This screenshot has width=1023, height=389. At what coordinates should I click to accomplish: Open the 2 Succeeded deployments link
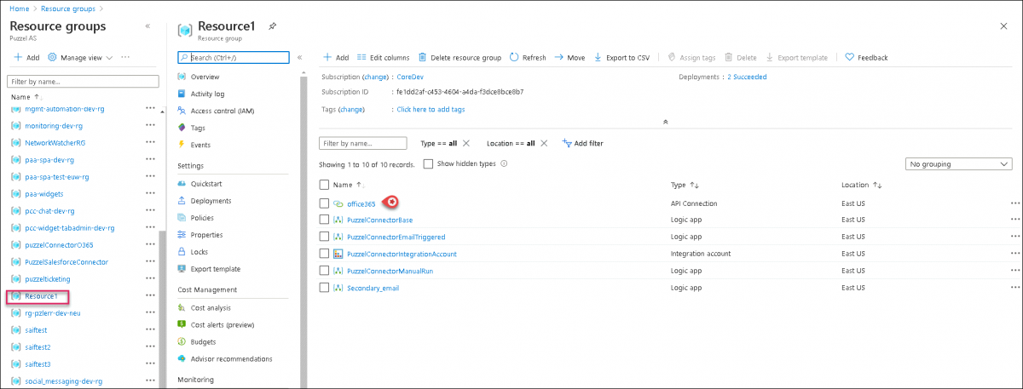pos(746,77)
